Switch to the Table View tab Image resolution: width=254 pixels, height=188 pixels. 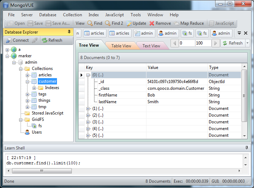coord(121,46)
